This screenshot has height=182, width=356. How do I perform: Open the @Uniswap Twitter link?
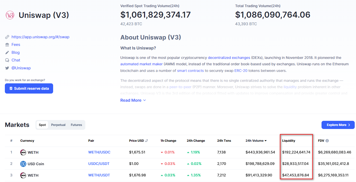coord(21,68)
